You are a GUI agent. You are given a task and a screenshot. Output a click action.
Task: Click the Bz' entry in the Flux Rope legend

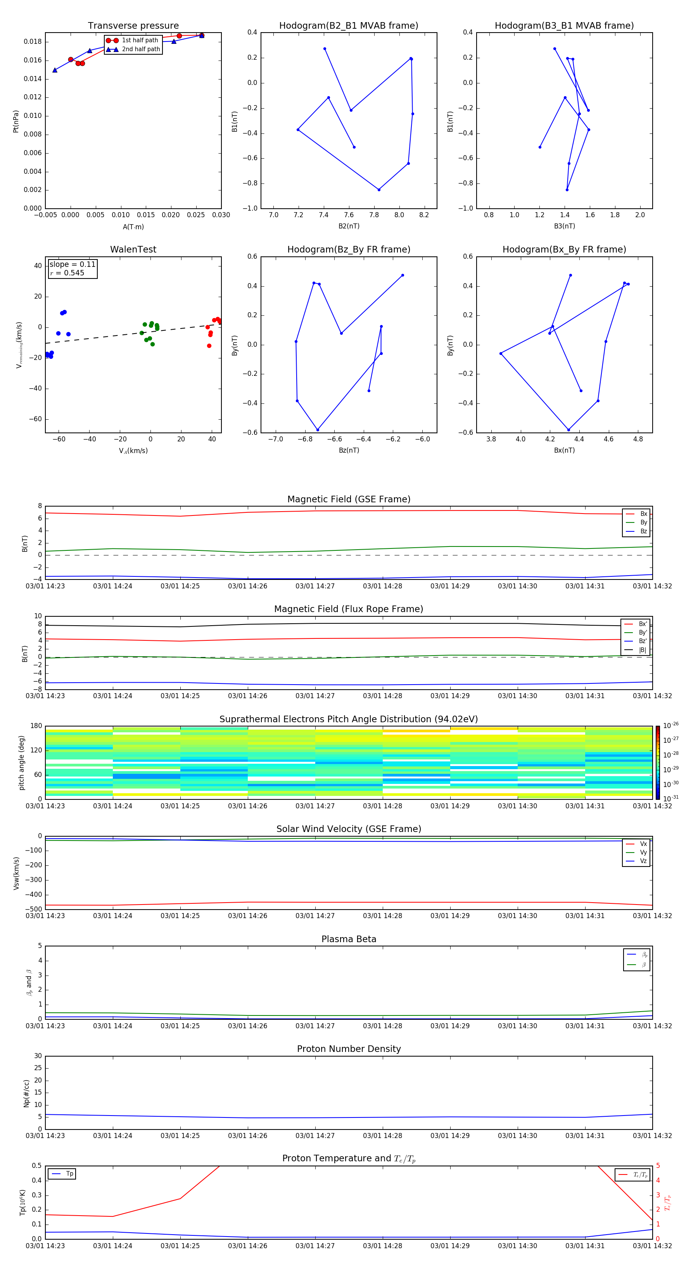pos(636,641)
